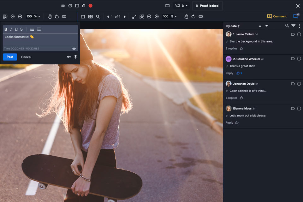The height and width of the screenshot is (202, 303).
Task: Mark Caroline Wheeler comment as resolved
Action: (299, 59)
